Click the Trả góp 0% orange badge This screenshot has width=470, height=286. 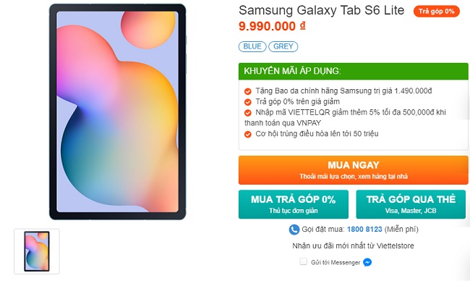click(437, 12)
